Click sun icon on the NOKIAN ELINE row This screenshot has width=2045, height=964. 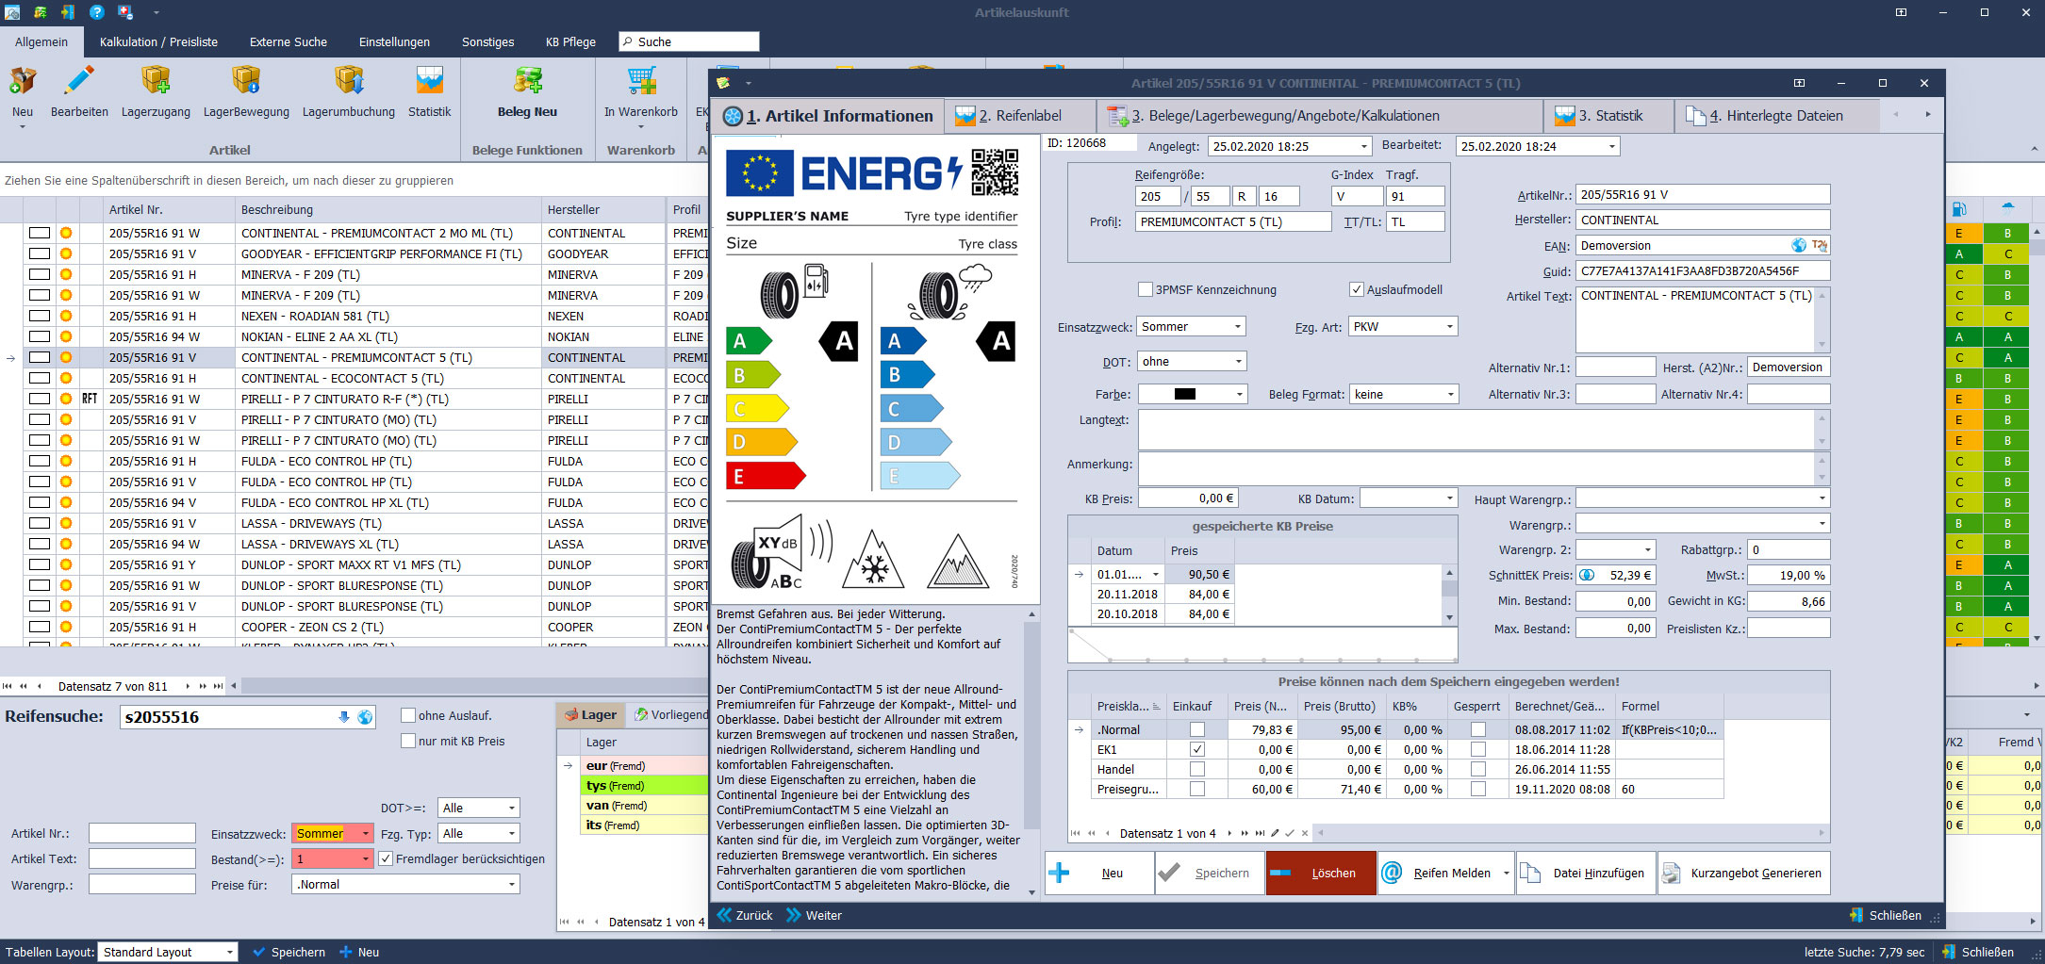(x=66, y=336)
